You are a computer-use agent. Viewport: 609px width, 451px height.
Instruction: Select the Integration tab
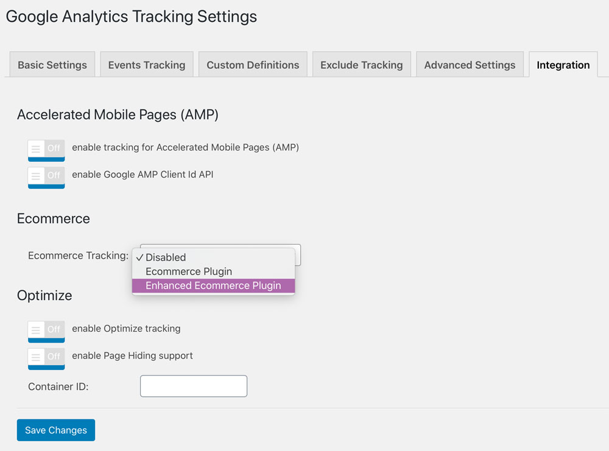coord(563,65)
